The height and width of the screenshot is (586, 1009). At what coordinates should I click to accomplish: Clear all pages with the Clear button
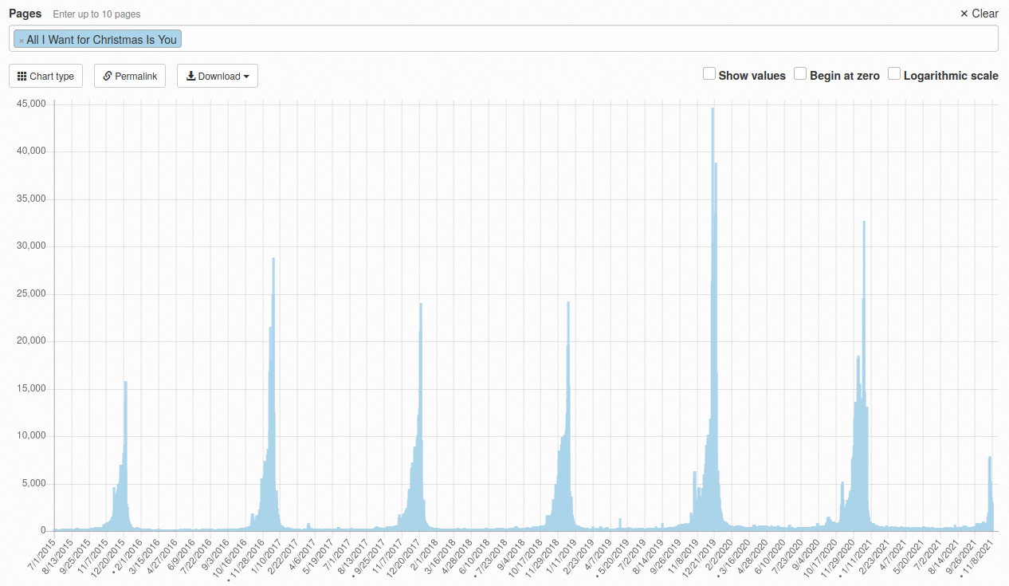(979, 14)
